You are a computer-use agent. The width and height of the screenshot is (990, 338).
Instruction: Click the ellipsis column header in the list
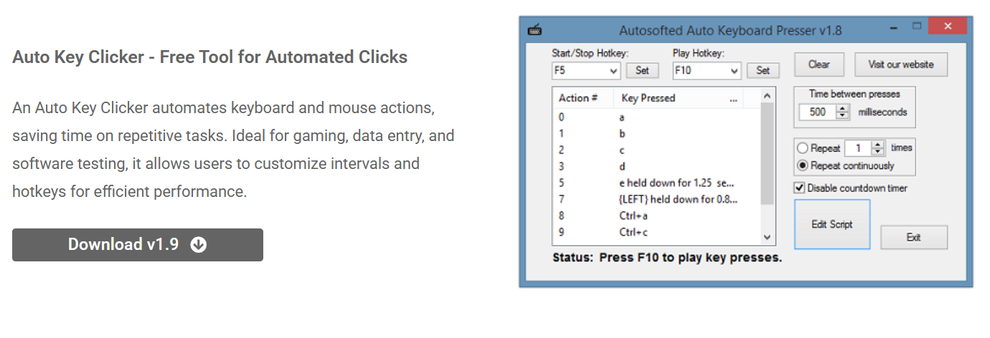click(733, 99)
